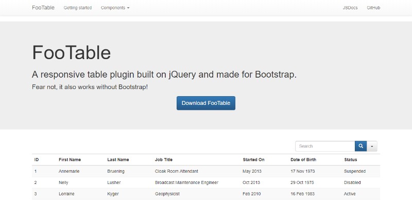
Task: Click 'Active' status cell
Action: click(x=350, y=194)
